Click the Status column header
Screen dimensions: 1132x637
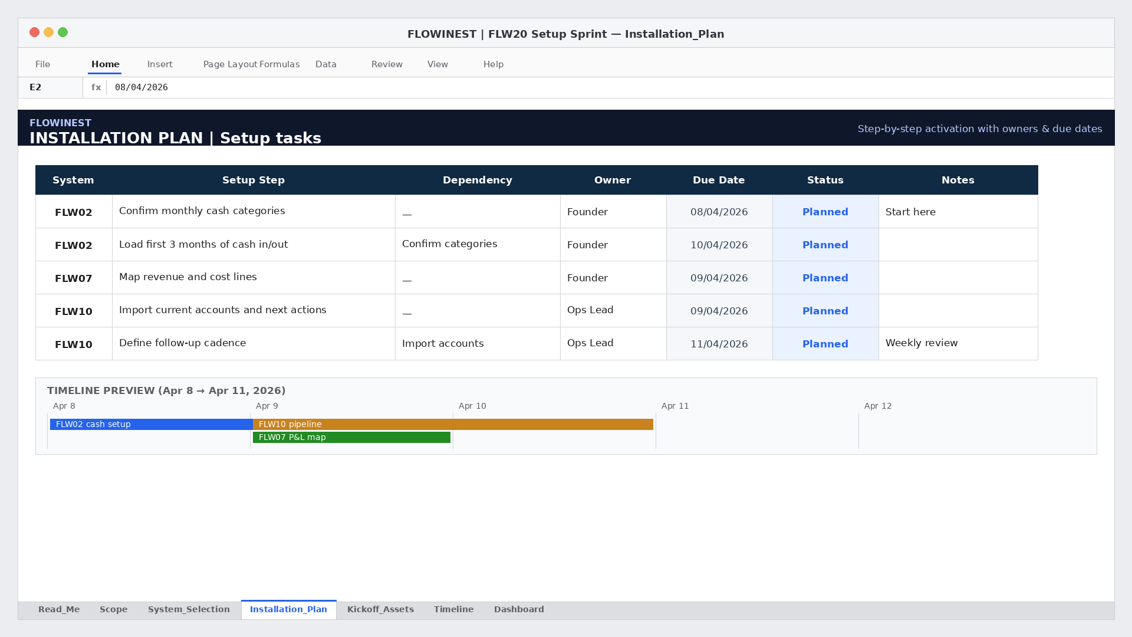(825, 180)
